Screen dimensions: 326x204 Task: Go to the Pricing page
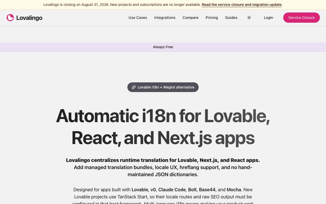(x=212, y=18)
